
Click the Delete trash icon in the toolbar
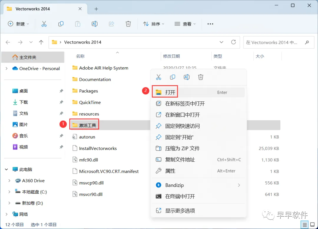point(128,24)
